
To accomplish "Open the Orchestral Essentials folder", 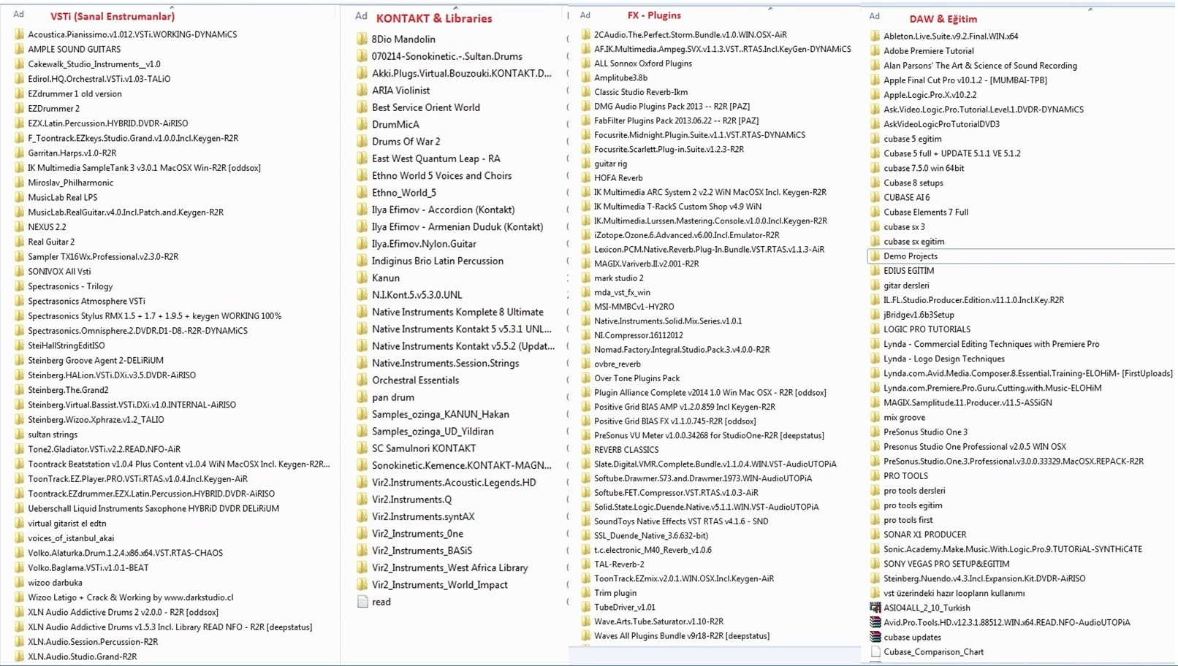I will coord(415,380).
